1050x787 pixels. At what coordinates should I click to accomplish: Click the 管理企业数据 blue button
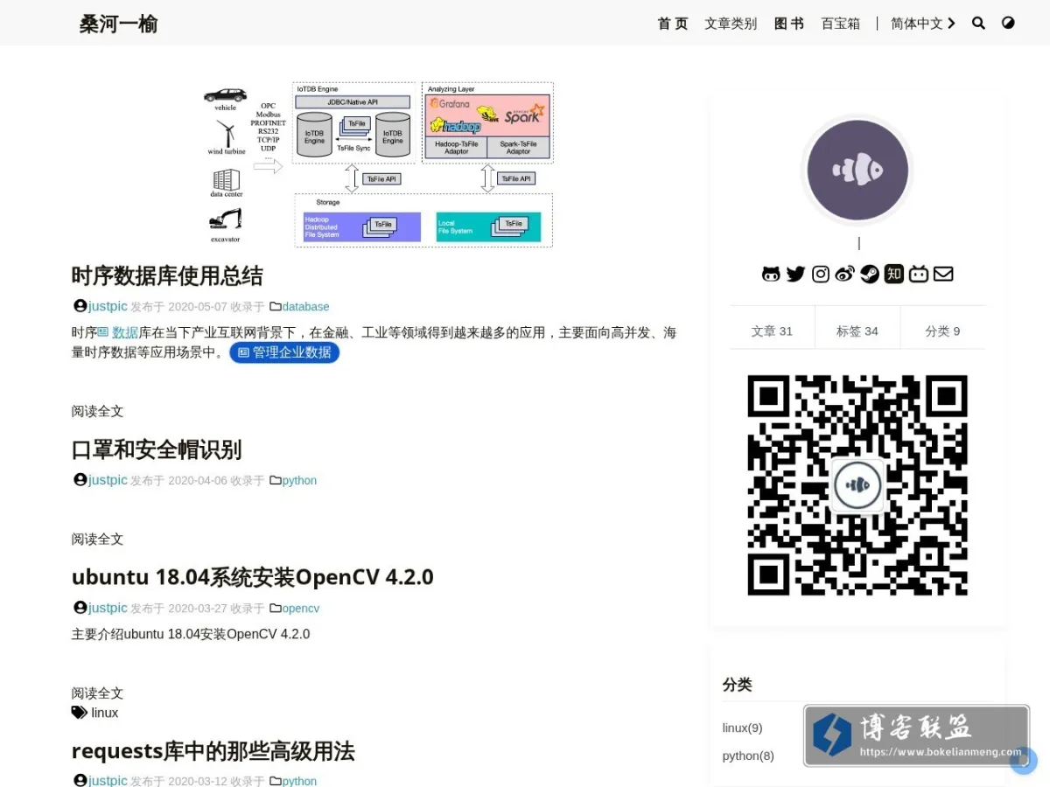[284, 352]
